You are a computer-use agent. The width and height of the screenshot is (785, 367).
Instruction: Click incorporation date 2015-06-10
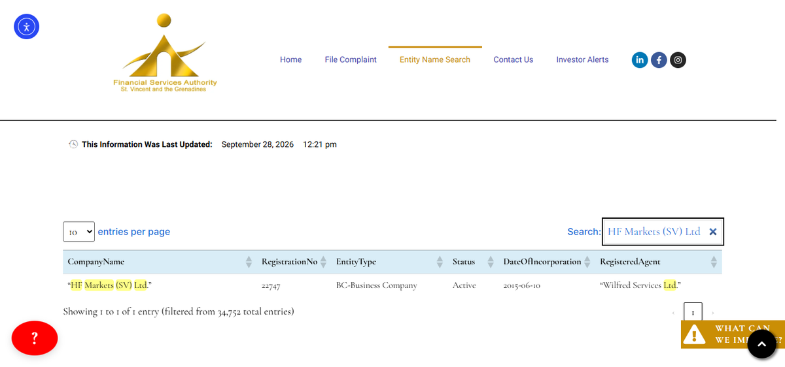click(522, 286)
